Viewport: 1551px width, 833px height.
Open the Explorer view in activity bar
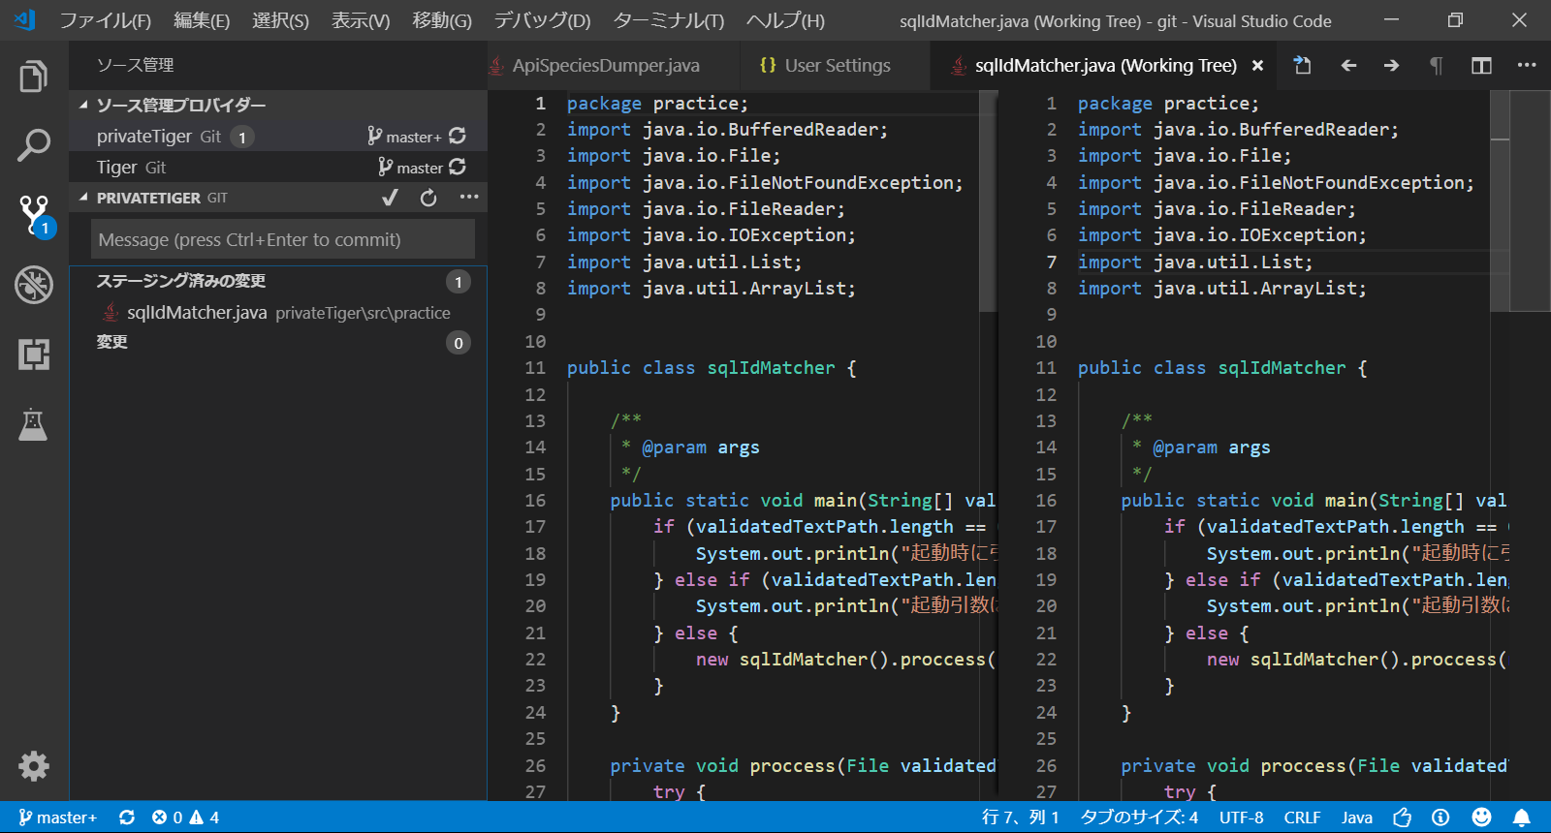34,76
